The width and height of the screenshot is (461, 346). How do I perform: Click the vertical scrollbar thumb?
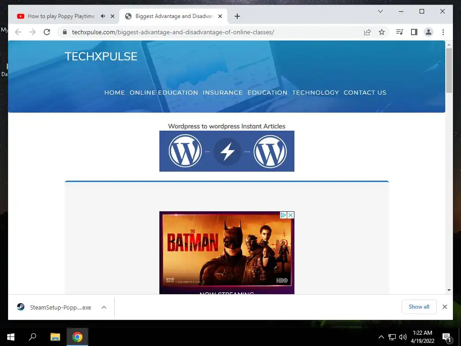449,71
